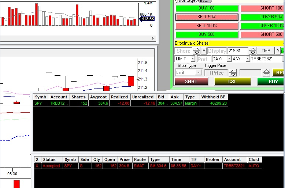Screen dimensions: 285x188
Task: Click the CXL cancel order button
Action: (232, 81)
